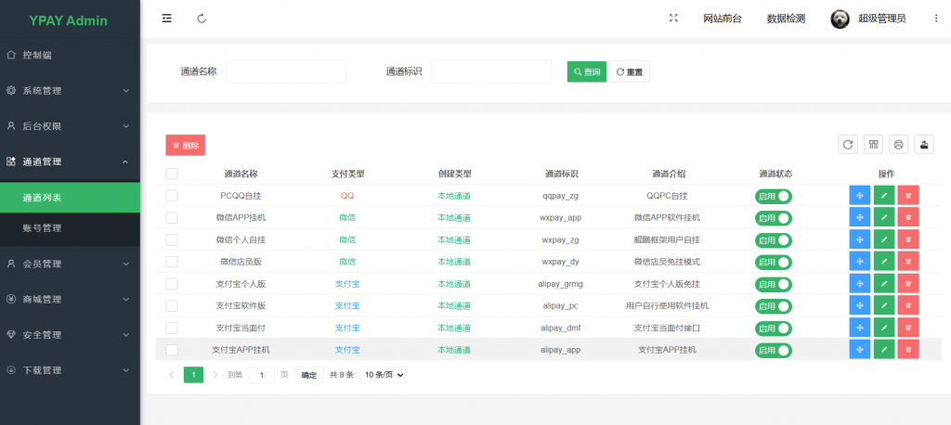
Task: Expand 下载管理 menu in sidebar
Action: click(70, 370)
